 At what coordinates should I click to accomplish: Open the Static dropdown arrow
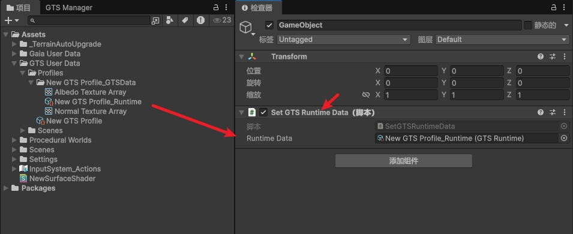[x=566, y=25]
